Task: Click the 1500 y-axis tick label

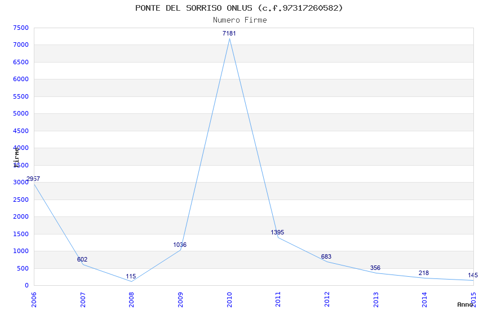Action: click(x=21, y=234)
